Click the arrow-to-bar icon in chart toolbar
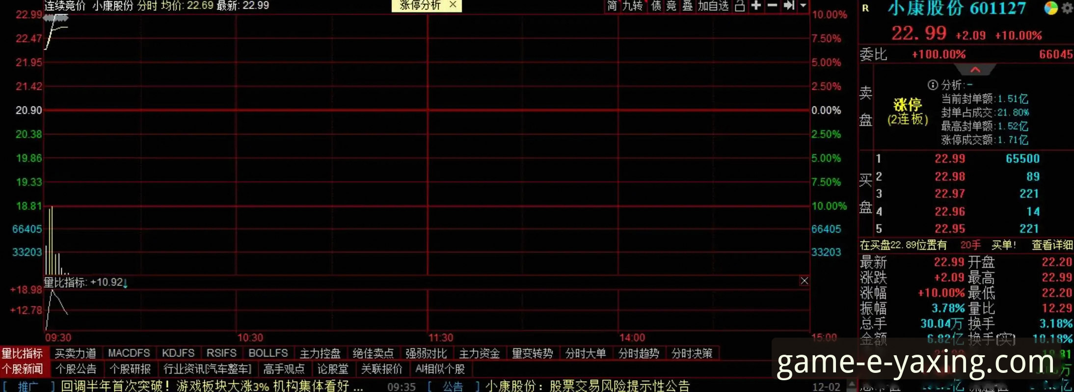The height and width of the screenshot is (392, 1074). coord(789,5)
